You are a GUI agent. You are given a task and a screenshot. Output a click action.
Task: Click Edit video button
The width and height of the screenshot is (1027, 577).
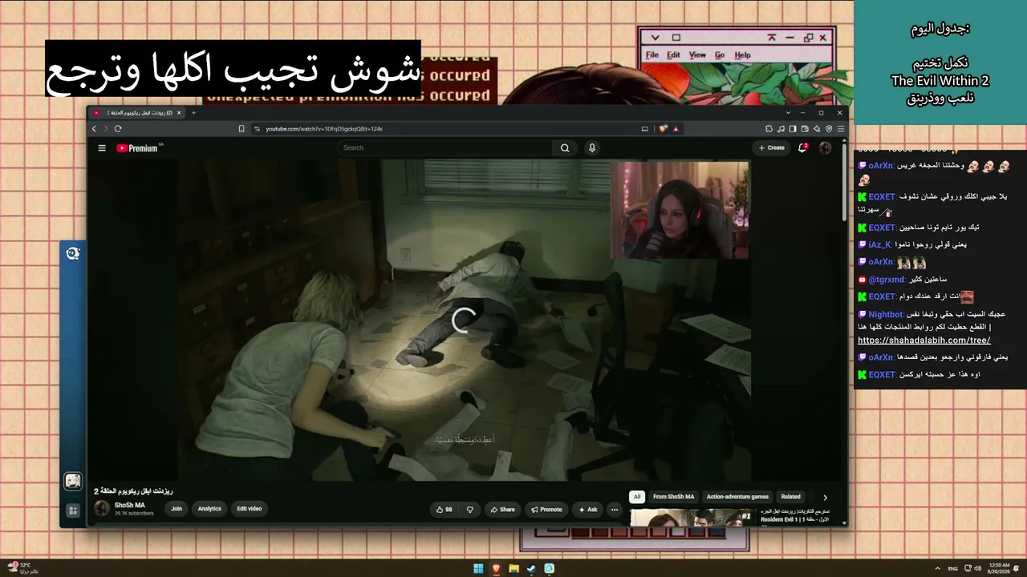tap(249, 509)
